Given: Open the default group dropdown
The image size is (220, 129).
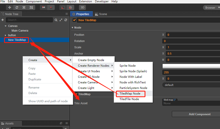Looking at the screenshot, I should [191, 85].
